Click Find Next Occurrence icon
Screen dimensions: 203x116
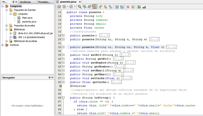click(90, 7)
